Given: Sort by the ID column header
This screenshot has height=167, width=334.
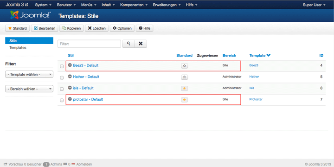Looking at the screenshot, I should pos(321,55).
